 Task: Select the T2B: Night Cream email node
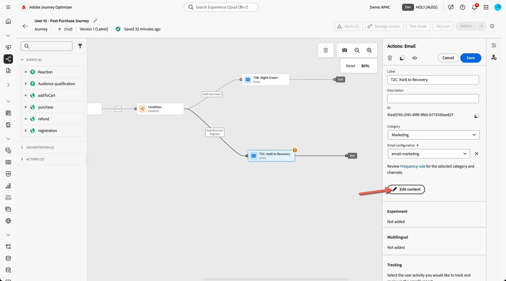coord(266,79)
